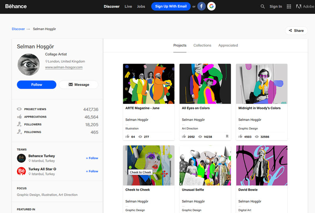The width and height of the screenshot is (315, 213).
Task: Sign up with the Facebook icon
Action: [x=201, y=6]
